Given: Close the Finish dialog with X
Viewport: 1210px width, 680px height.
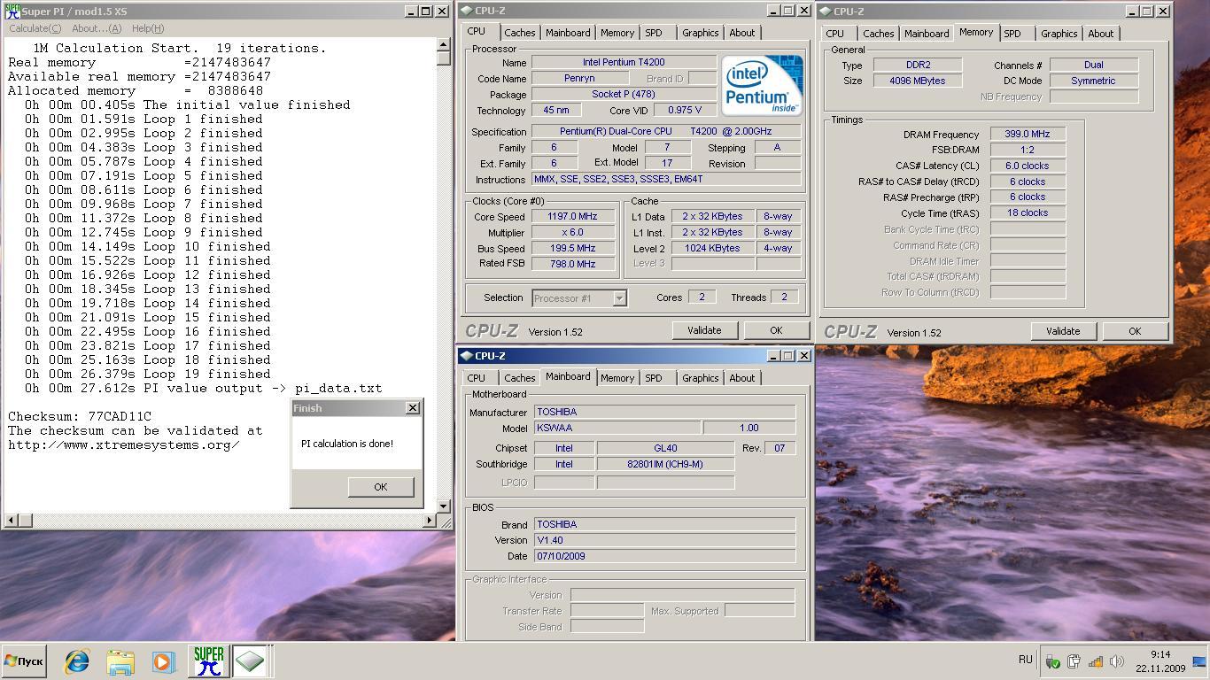Looking at the screenshot, I should [412, 408].
